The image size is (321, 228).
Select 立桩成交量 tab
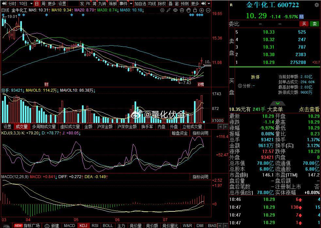(x=192, y=127)
